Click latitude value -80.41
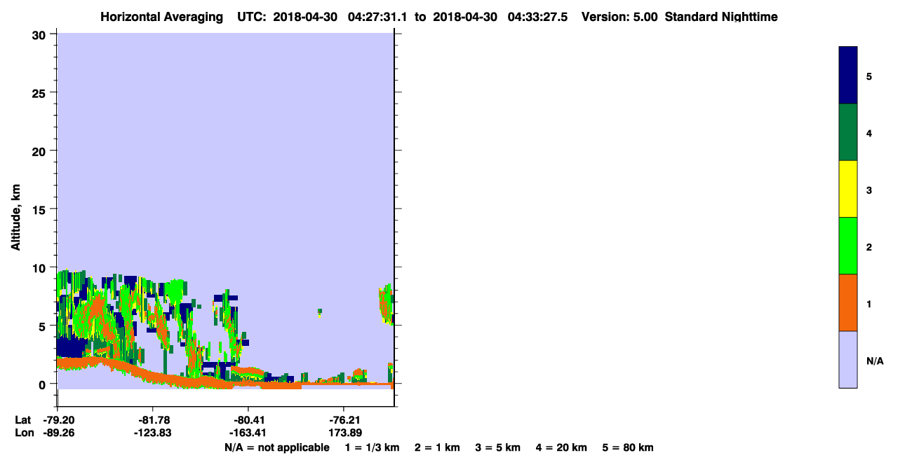 [248, 419]
